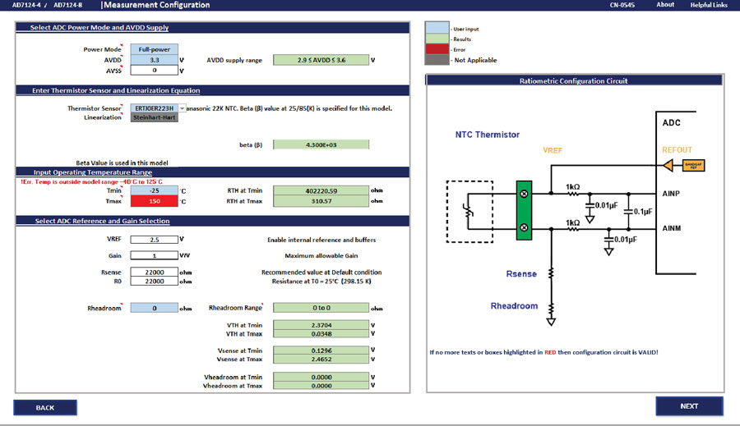This screenshot has height=426, width=740.
Task: Click the NTC thermistor symbol in dashed box
Action: click(x=469, y=212)
